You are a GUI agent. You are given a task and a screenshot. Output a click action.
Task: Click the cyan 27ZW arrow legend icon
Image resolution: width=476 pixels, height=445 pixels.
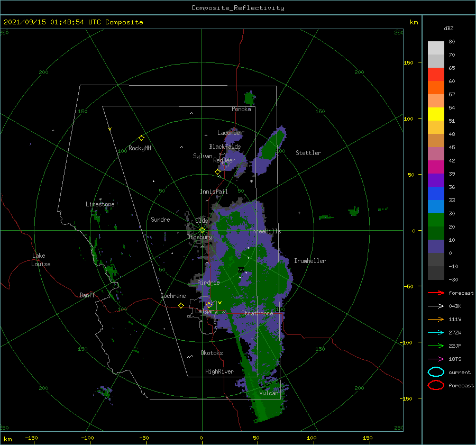[436, 333]
